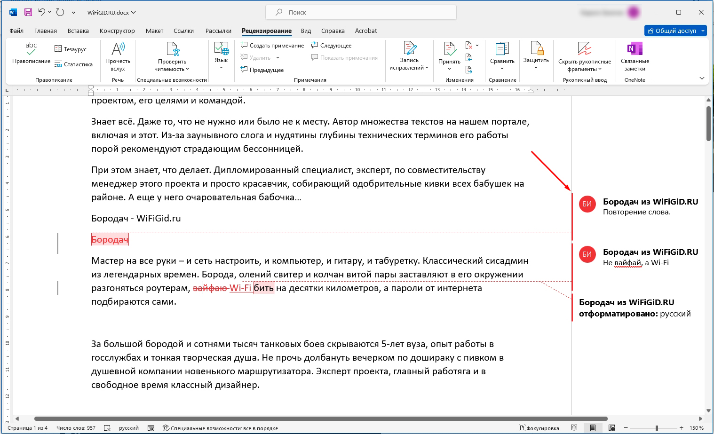The image size is (714, 434).
Task: Click previous change icon in Изменения
Action: point(469,57)
